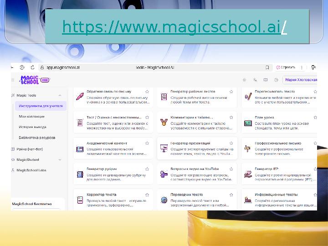Open История вывода in sidebar
Image resolution: width=328 pixels, height=246 pixels.
pos(32,127)
